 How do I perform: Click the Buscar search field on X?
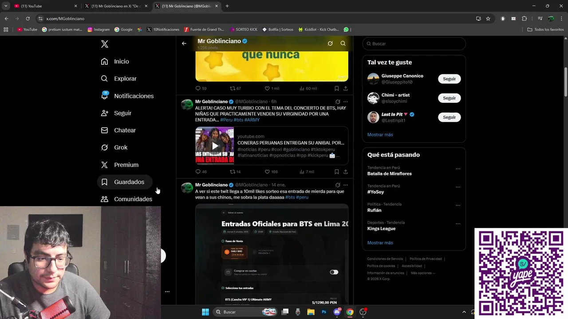point(414,43)
